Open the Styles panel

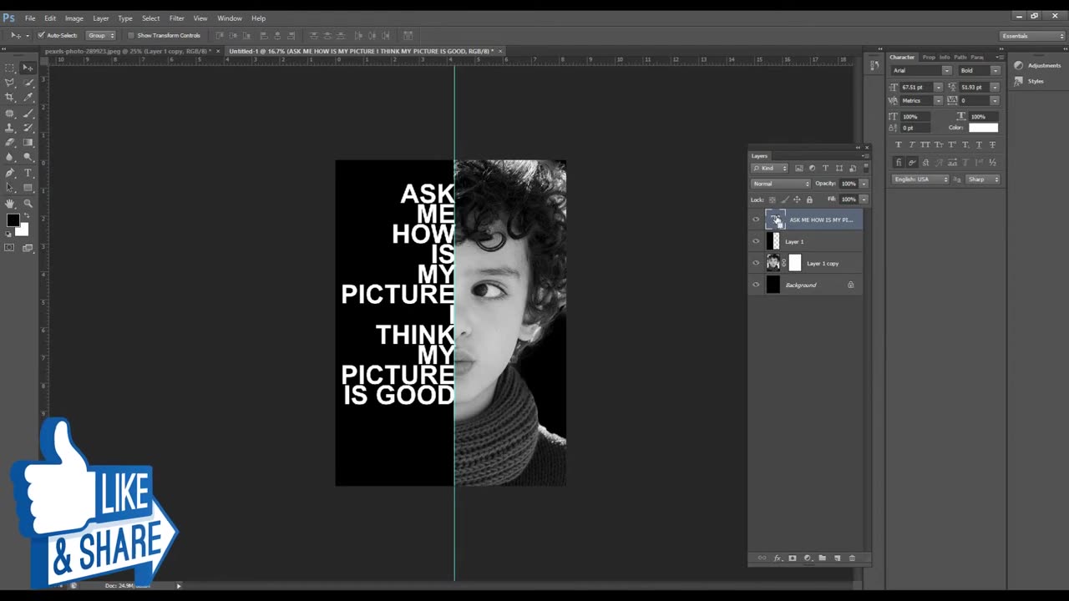point(1030,81)
